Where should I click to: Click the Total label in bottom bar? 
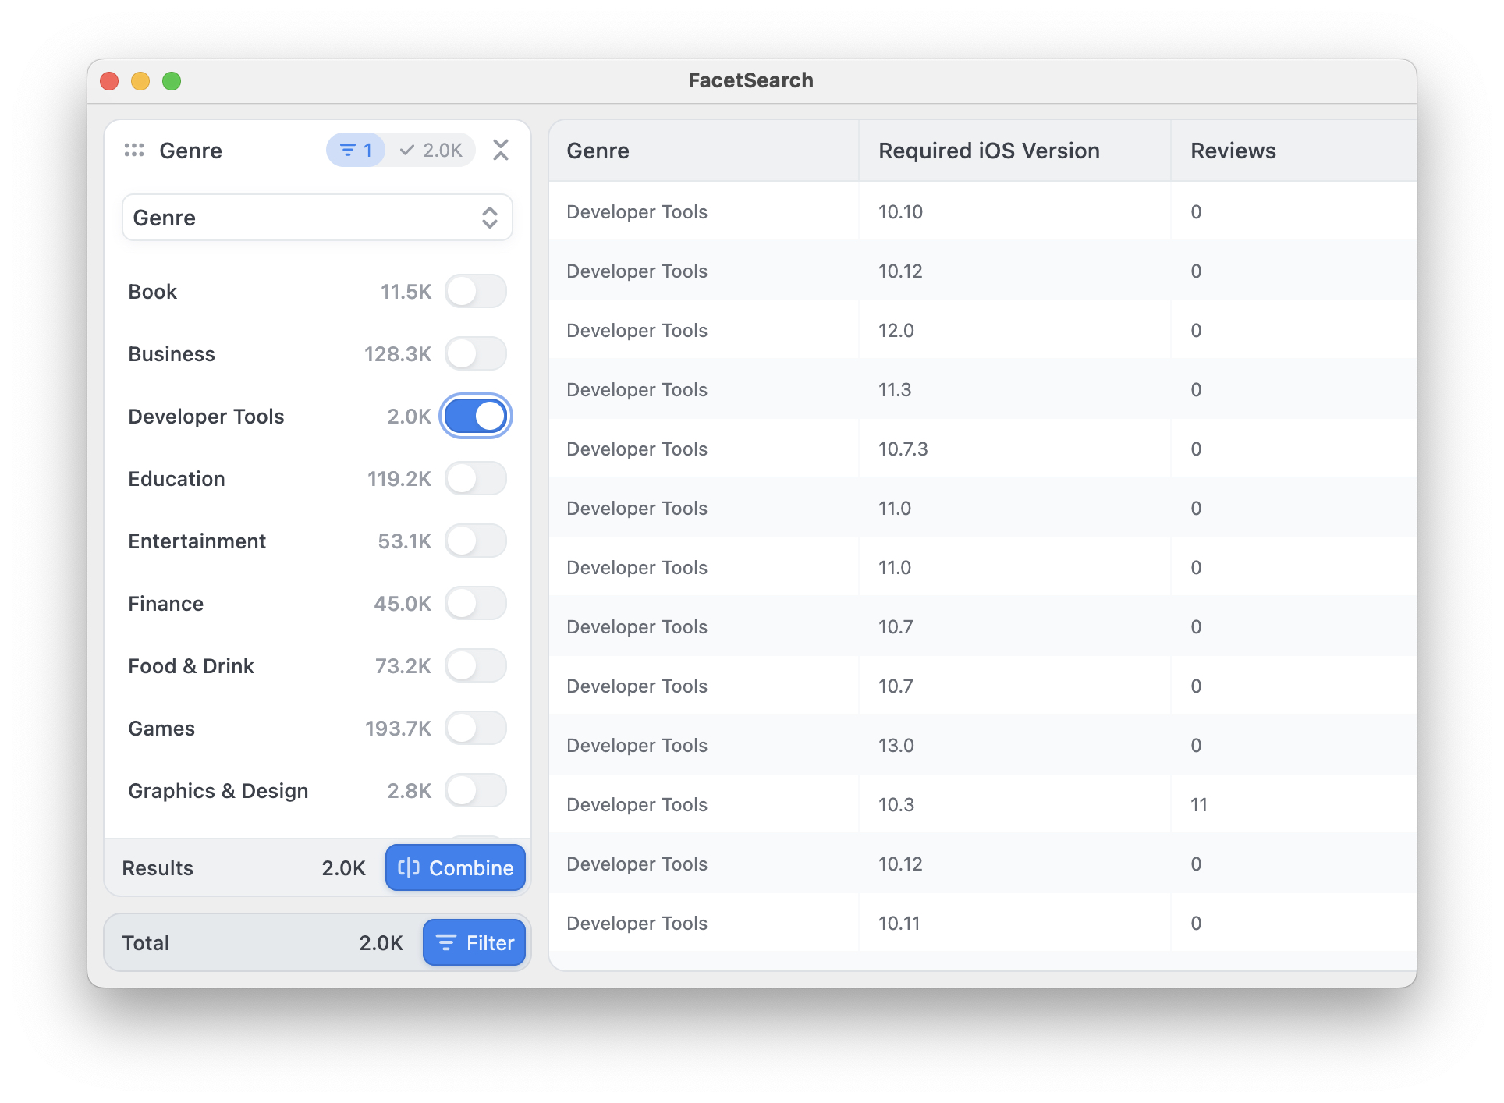pos(146,943)
